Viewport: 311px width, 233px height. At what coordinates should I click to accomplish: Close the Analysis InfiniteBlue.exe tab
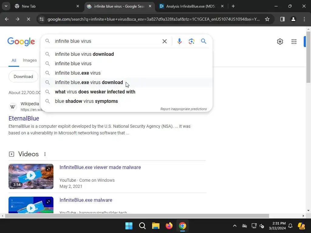[x=222, y=6]
